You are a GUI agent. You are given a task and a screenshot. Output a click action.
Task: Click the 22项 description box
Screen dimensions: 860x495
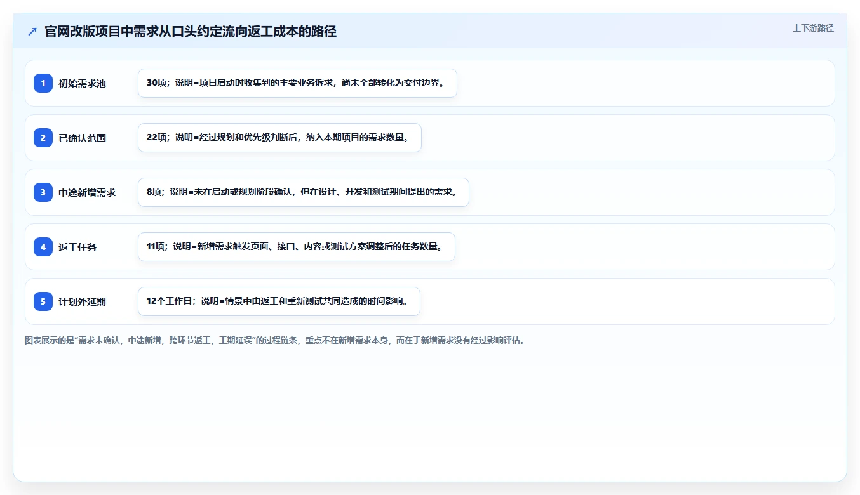click(279, 138)
